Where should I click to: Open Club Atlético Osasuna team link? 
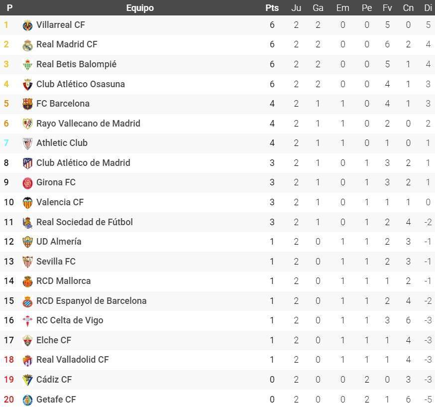click(x=81, y=84)
